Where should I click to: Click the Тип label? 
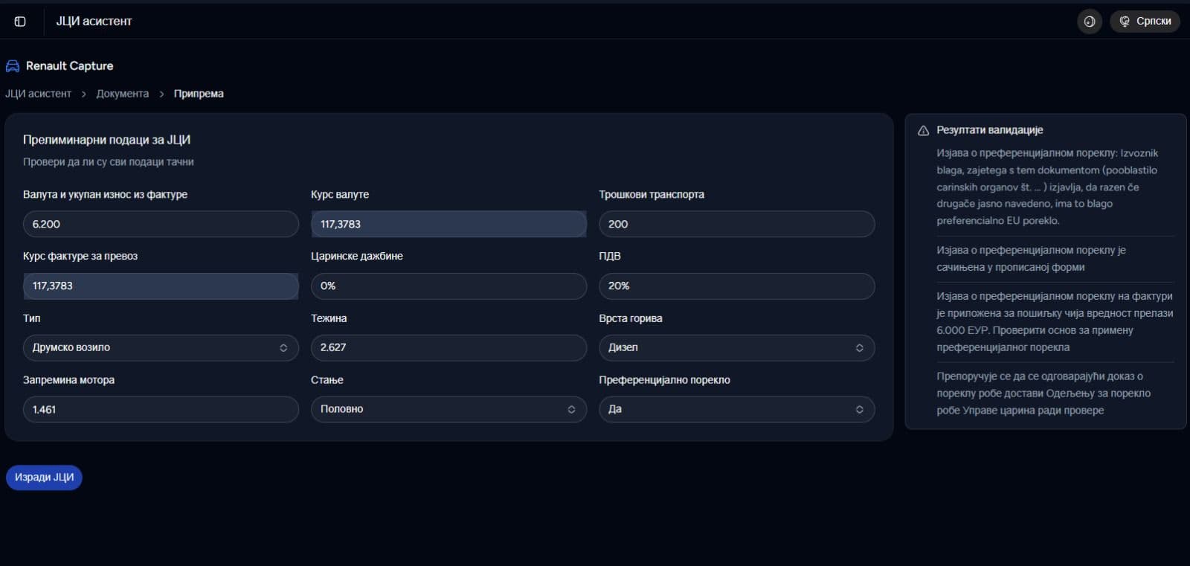tap(32, 318)
